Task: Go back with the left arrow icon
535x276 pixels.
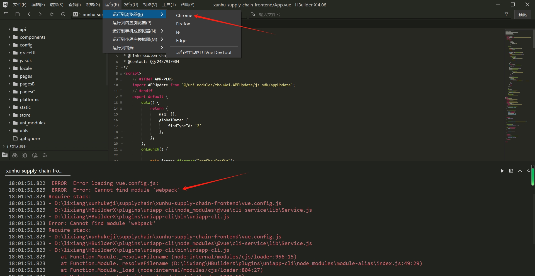Action: point(29,14)
